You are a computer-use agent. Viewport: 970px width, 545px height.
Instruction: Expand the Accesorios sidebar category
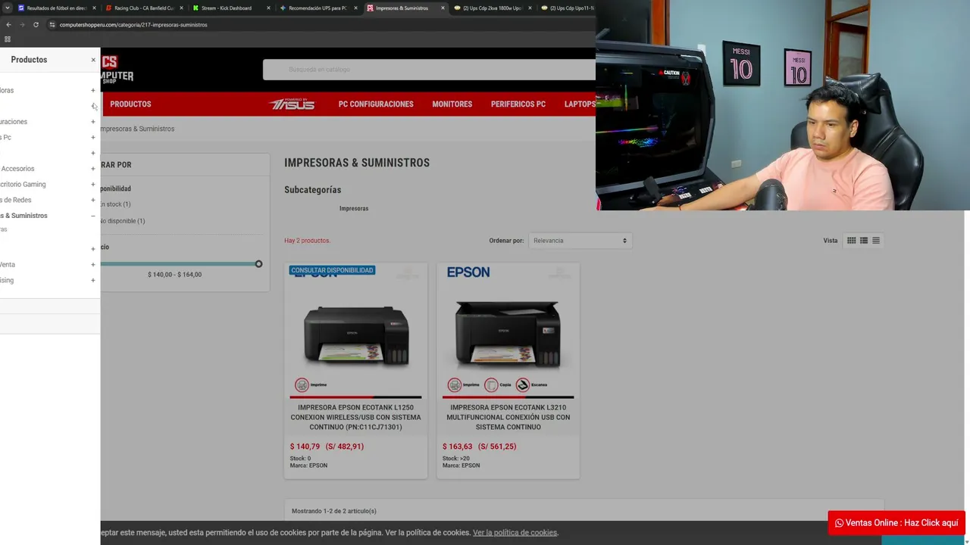coord(93,169)
